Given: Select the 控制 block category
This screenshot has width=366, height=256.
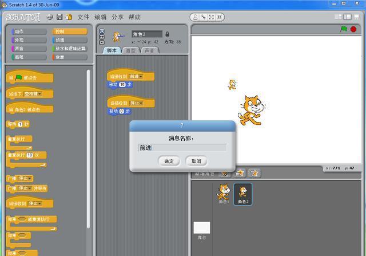Looking at the screenshot, I should 70,31.
